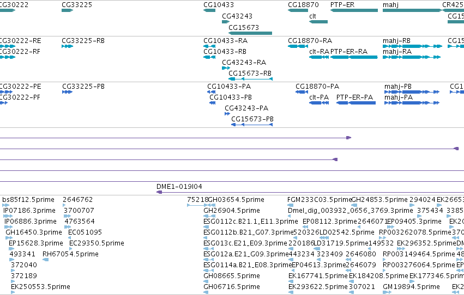This screenshot has height=295, width=464.
Task: Select the CG33225 gene feature arrow
Action: click(67, 10)
